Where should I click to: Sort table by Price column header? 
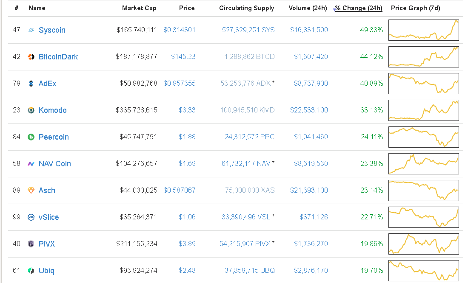click(187, 8)
